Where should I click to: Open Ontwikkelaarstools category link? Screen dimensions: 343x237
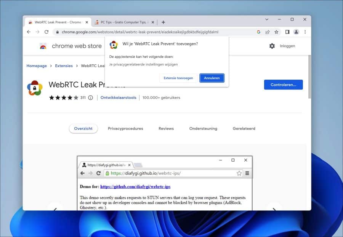119,98
